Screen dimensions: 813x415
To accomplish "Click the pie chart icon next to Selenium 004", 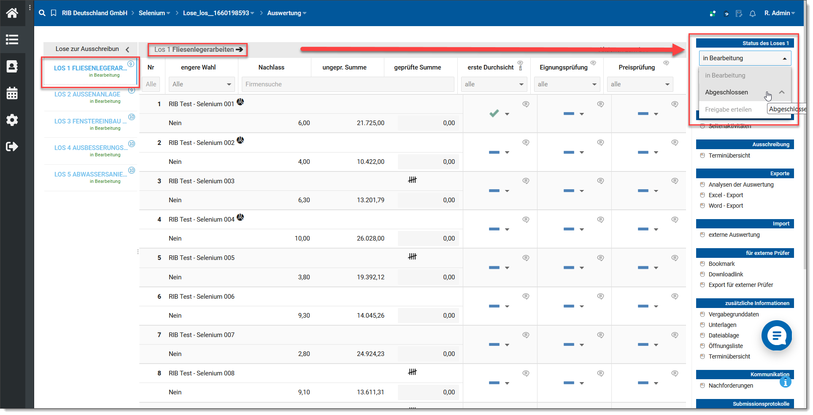I will click(x=240, y=217).
